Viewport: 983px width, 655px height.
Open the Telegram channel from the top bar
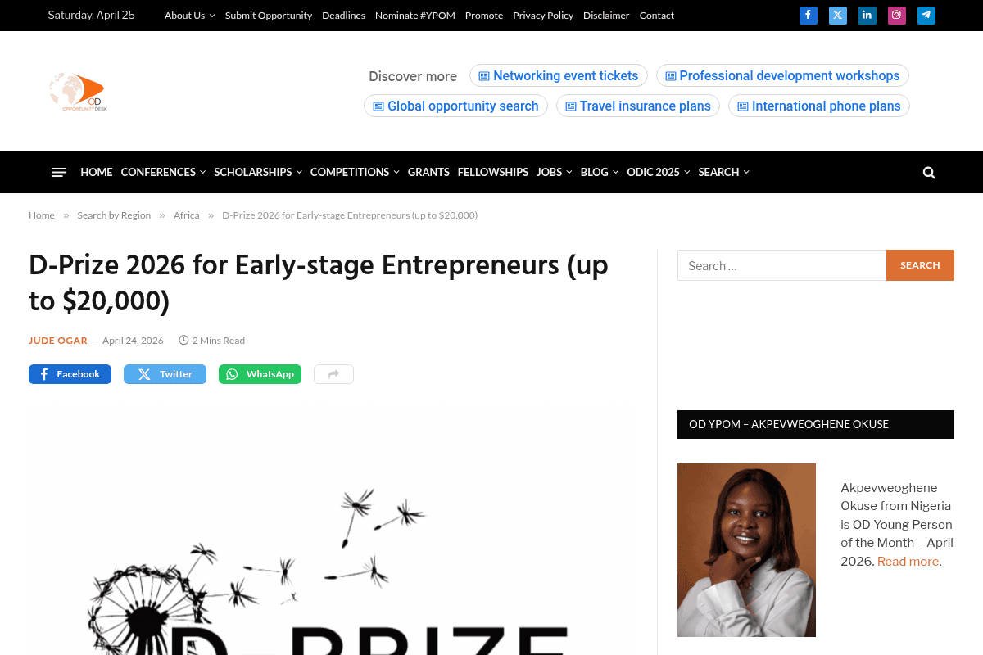click(x=926, y=15)
